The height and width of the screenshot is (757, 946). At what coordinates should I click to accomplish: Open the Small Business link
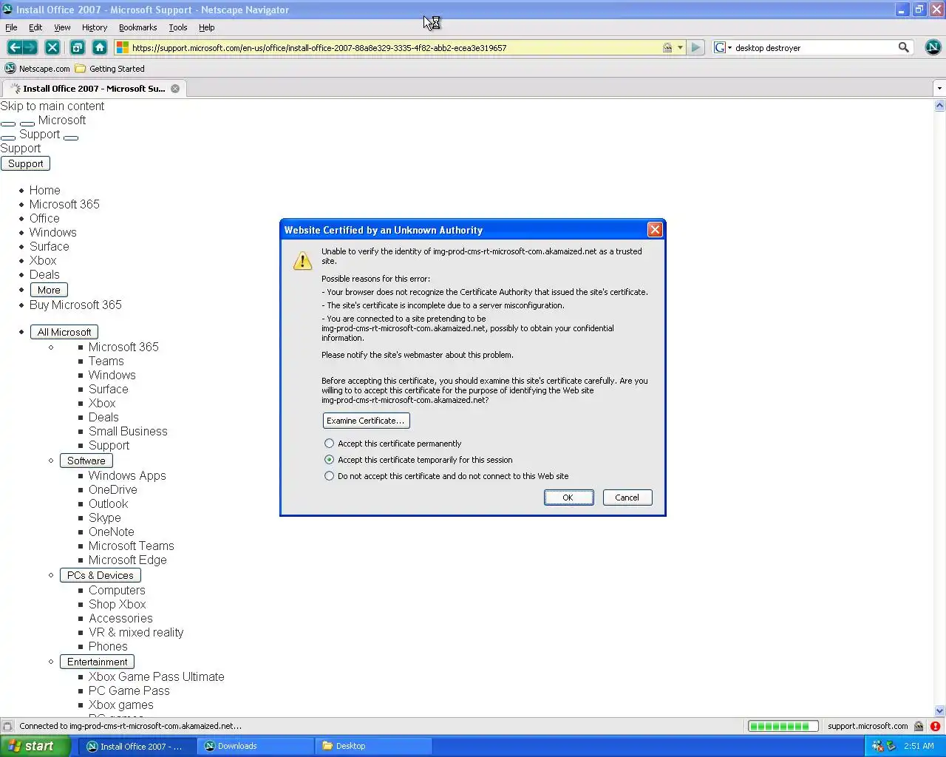coord(128,431)
